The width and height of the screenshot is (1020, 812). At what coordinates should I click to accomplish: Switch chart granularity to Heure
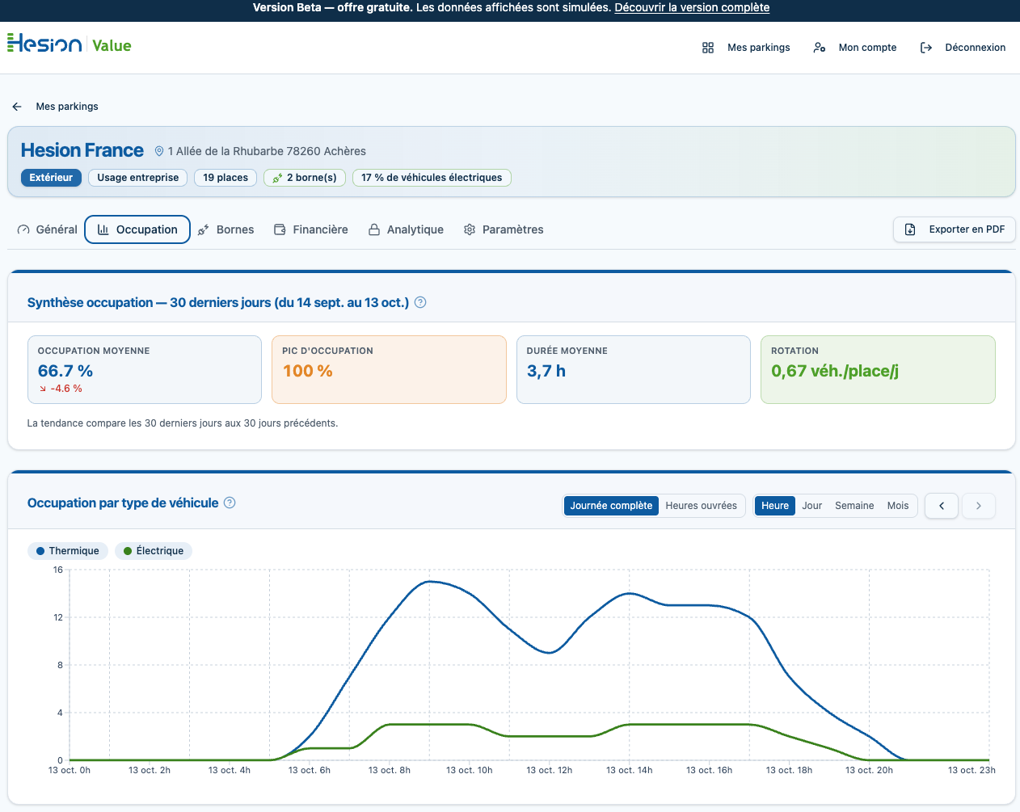pyautogui.click(x=775, y=506)
